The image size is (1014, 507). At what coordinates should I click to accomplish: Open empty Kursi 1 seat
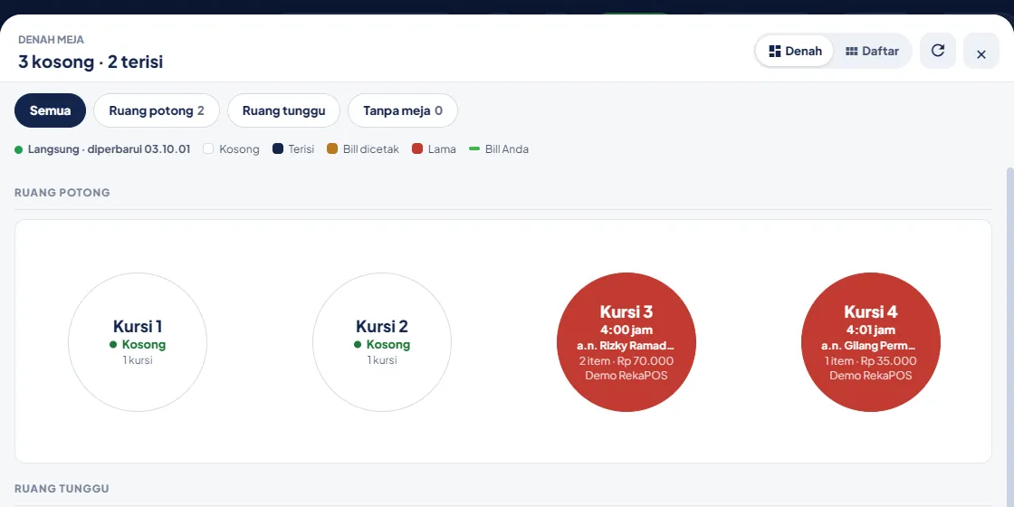138,342
